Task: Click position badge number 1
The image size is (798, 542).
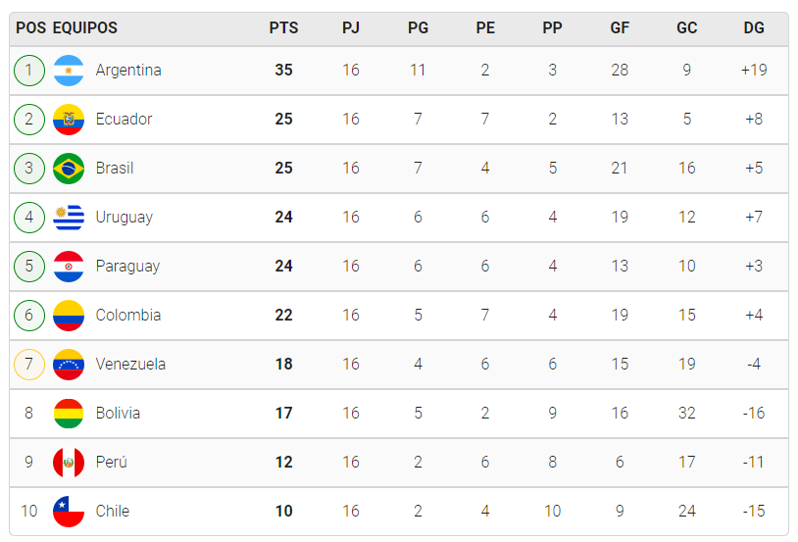Action: 29,71
